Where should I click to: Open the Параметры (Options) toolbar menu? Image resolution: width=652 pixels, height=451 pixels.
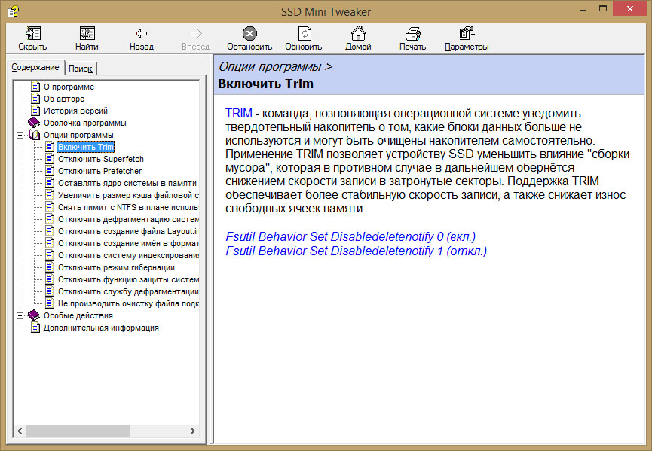pyautogui.click(x=467, y=34)
